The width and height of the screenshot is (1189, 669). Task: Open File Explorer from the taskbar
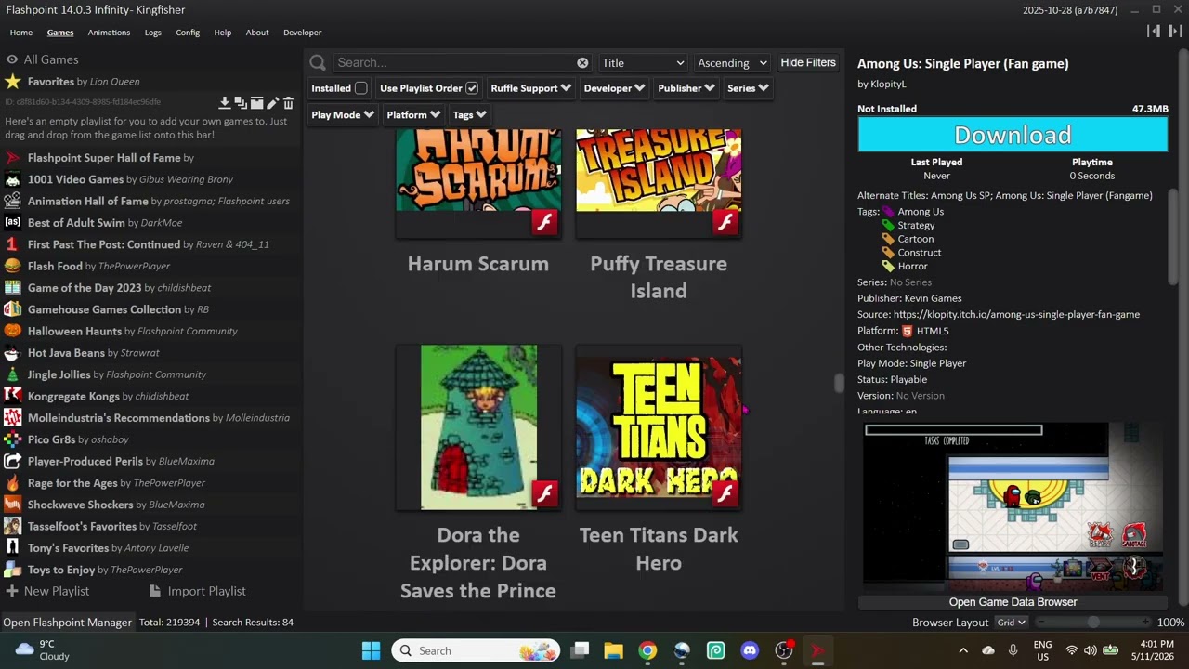tap(613, 650)
